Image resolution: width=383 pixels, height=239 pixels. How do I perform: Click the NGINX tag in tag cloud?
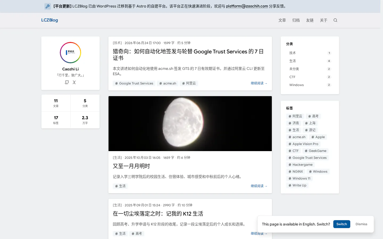(295, 172)
